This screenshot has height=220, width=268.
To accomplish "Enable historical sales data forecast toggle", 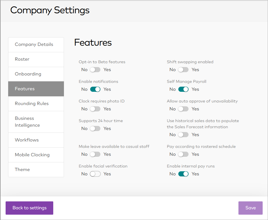I will click(x=183, y=135).
